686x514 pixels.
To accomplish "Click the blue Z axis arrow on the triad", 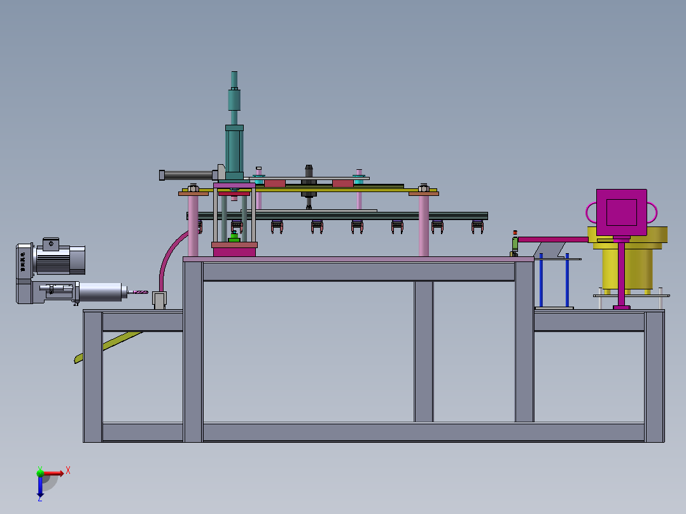I will pyautogui.click(x=40, y=486).
